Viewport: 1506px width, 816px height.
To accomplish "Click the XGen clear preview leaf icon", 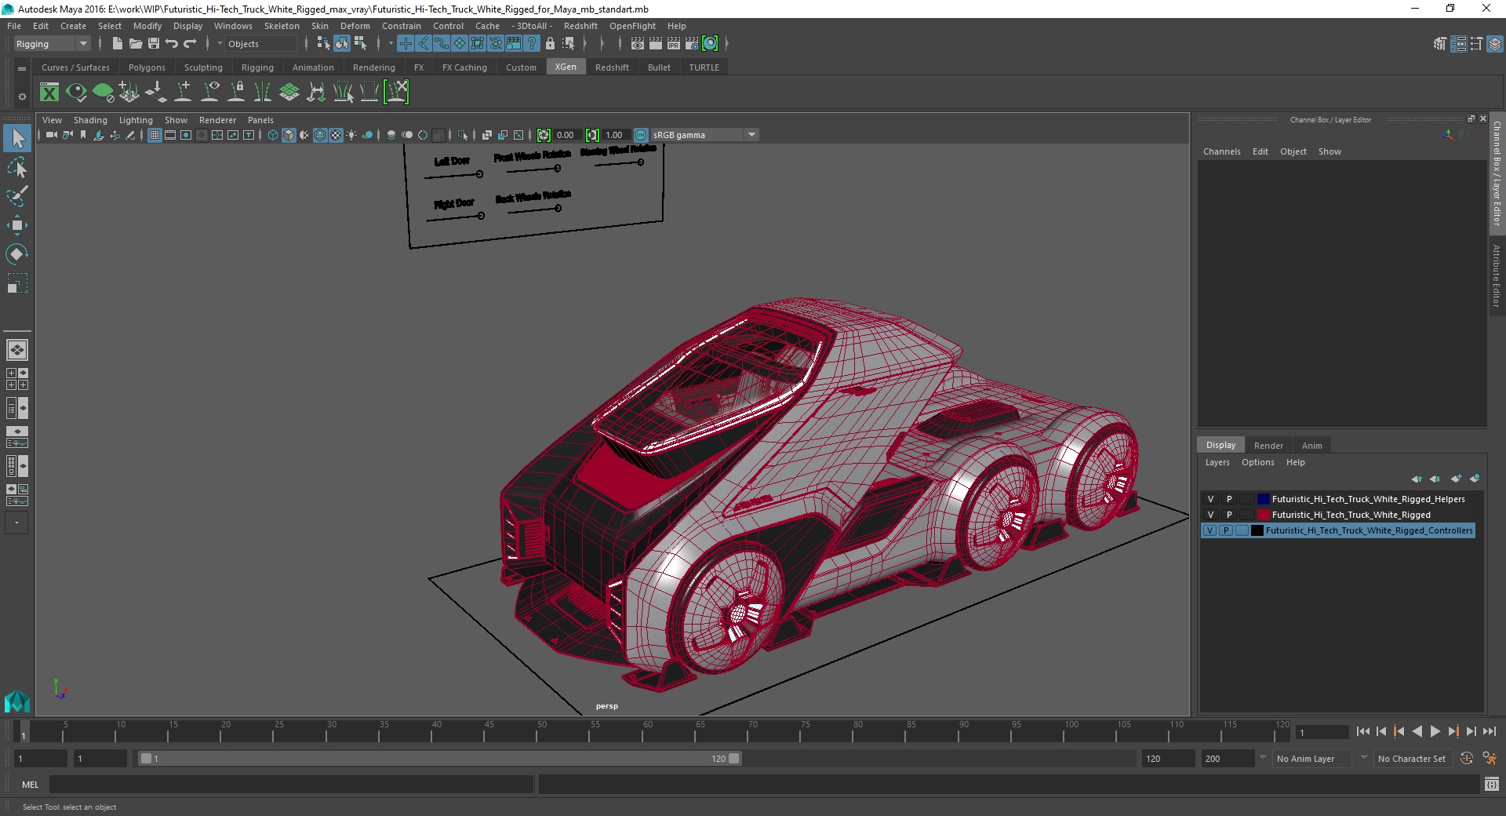I will tap(103, 93).
